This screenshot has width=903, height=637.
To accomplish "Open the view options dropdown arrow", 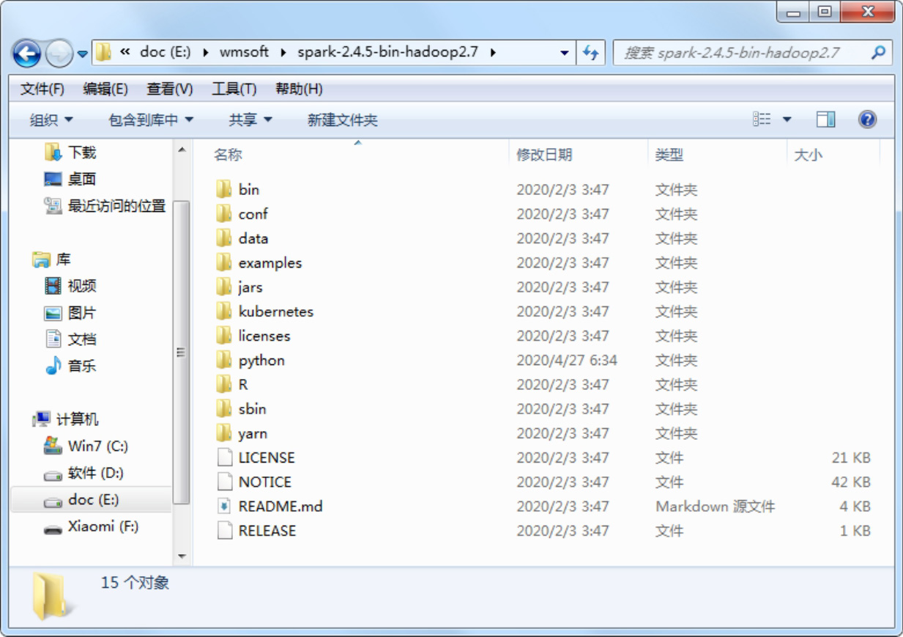I will click(x=787, y=119).
